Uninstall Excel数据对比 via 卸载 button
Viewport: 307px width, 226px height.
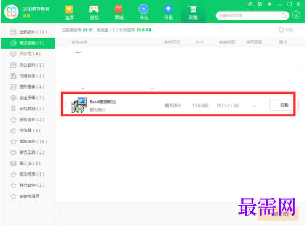pyautogui.click(x=284, y=105)
